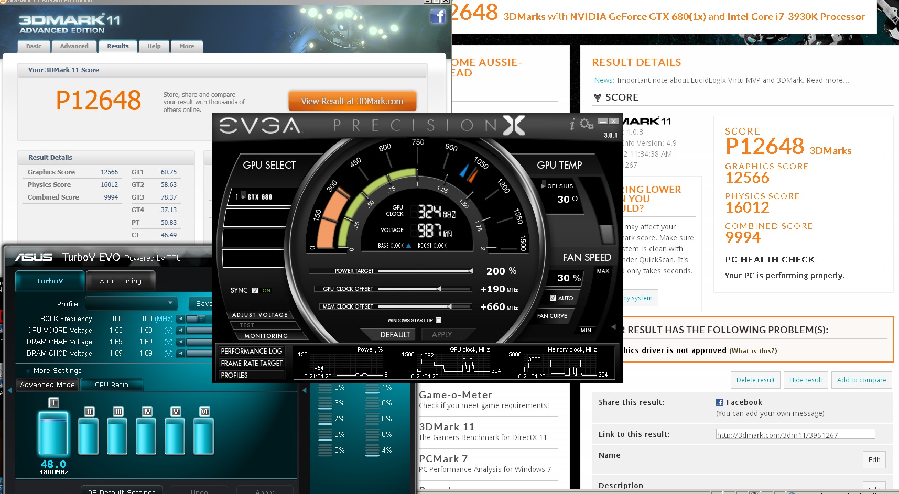Click orange boost clock marker on gauge
Viewport: 899px width, 494px height.
tap(472, 174)
